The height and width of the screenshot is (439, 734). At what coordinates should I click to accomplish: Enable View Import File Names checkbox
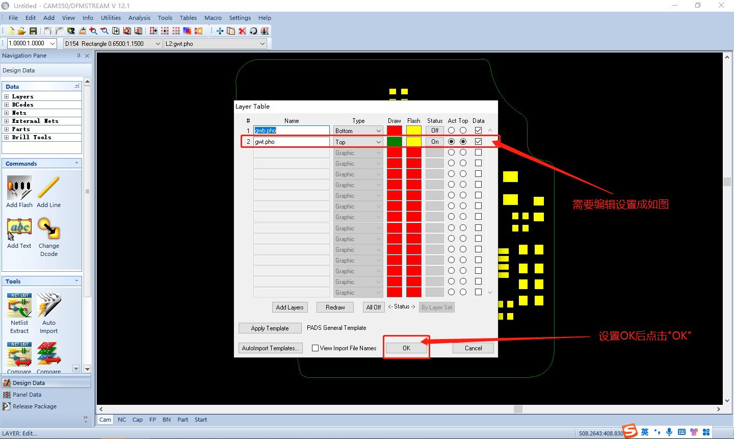(x=315, y=348)
